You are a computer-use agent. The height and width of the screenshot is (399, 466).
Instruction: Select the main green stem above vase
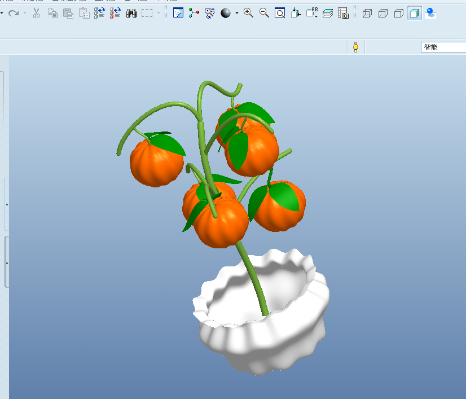point(253,279)
